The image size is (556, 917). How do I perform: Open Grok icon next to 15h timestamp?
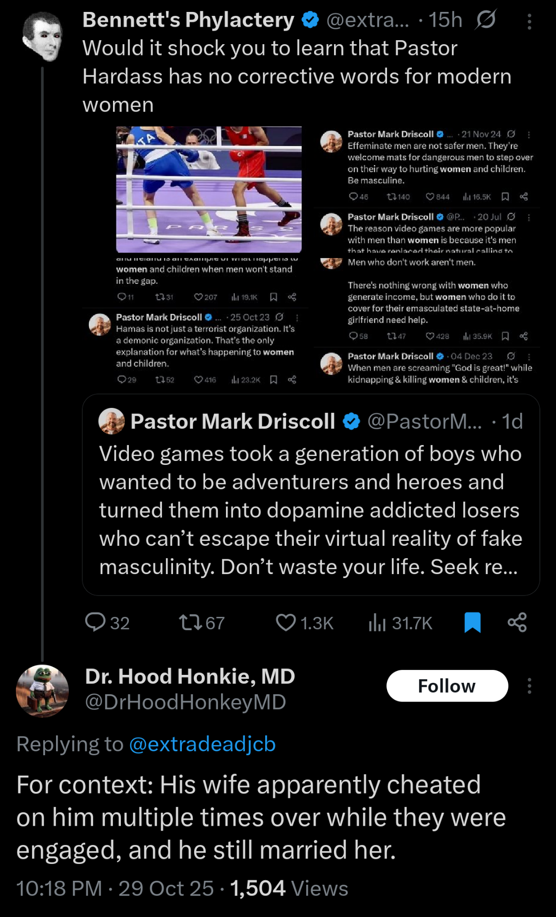[x=486, y=20]
